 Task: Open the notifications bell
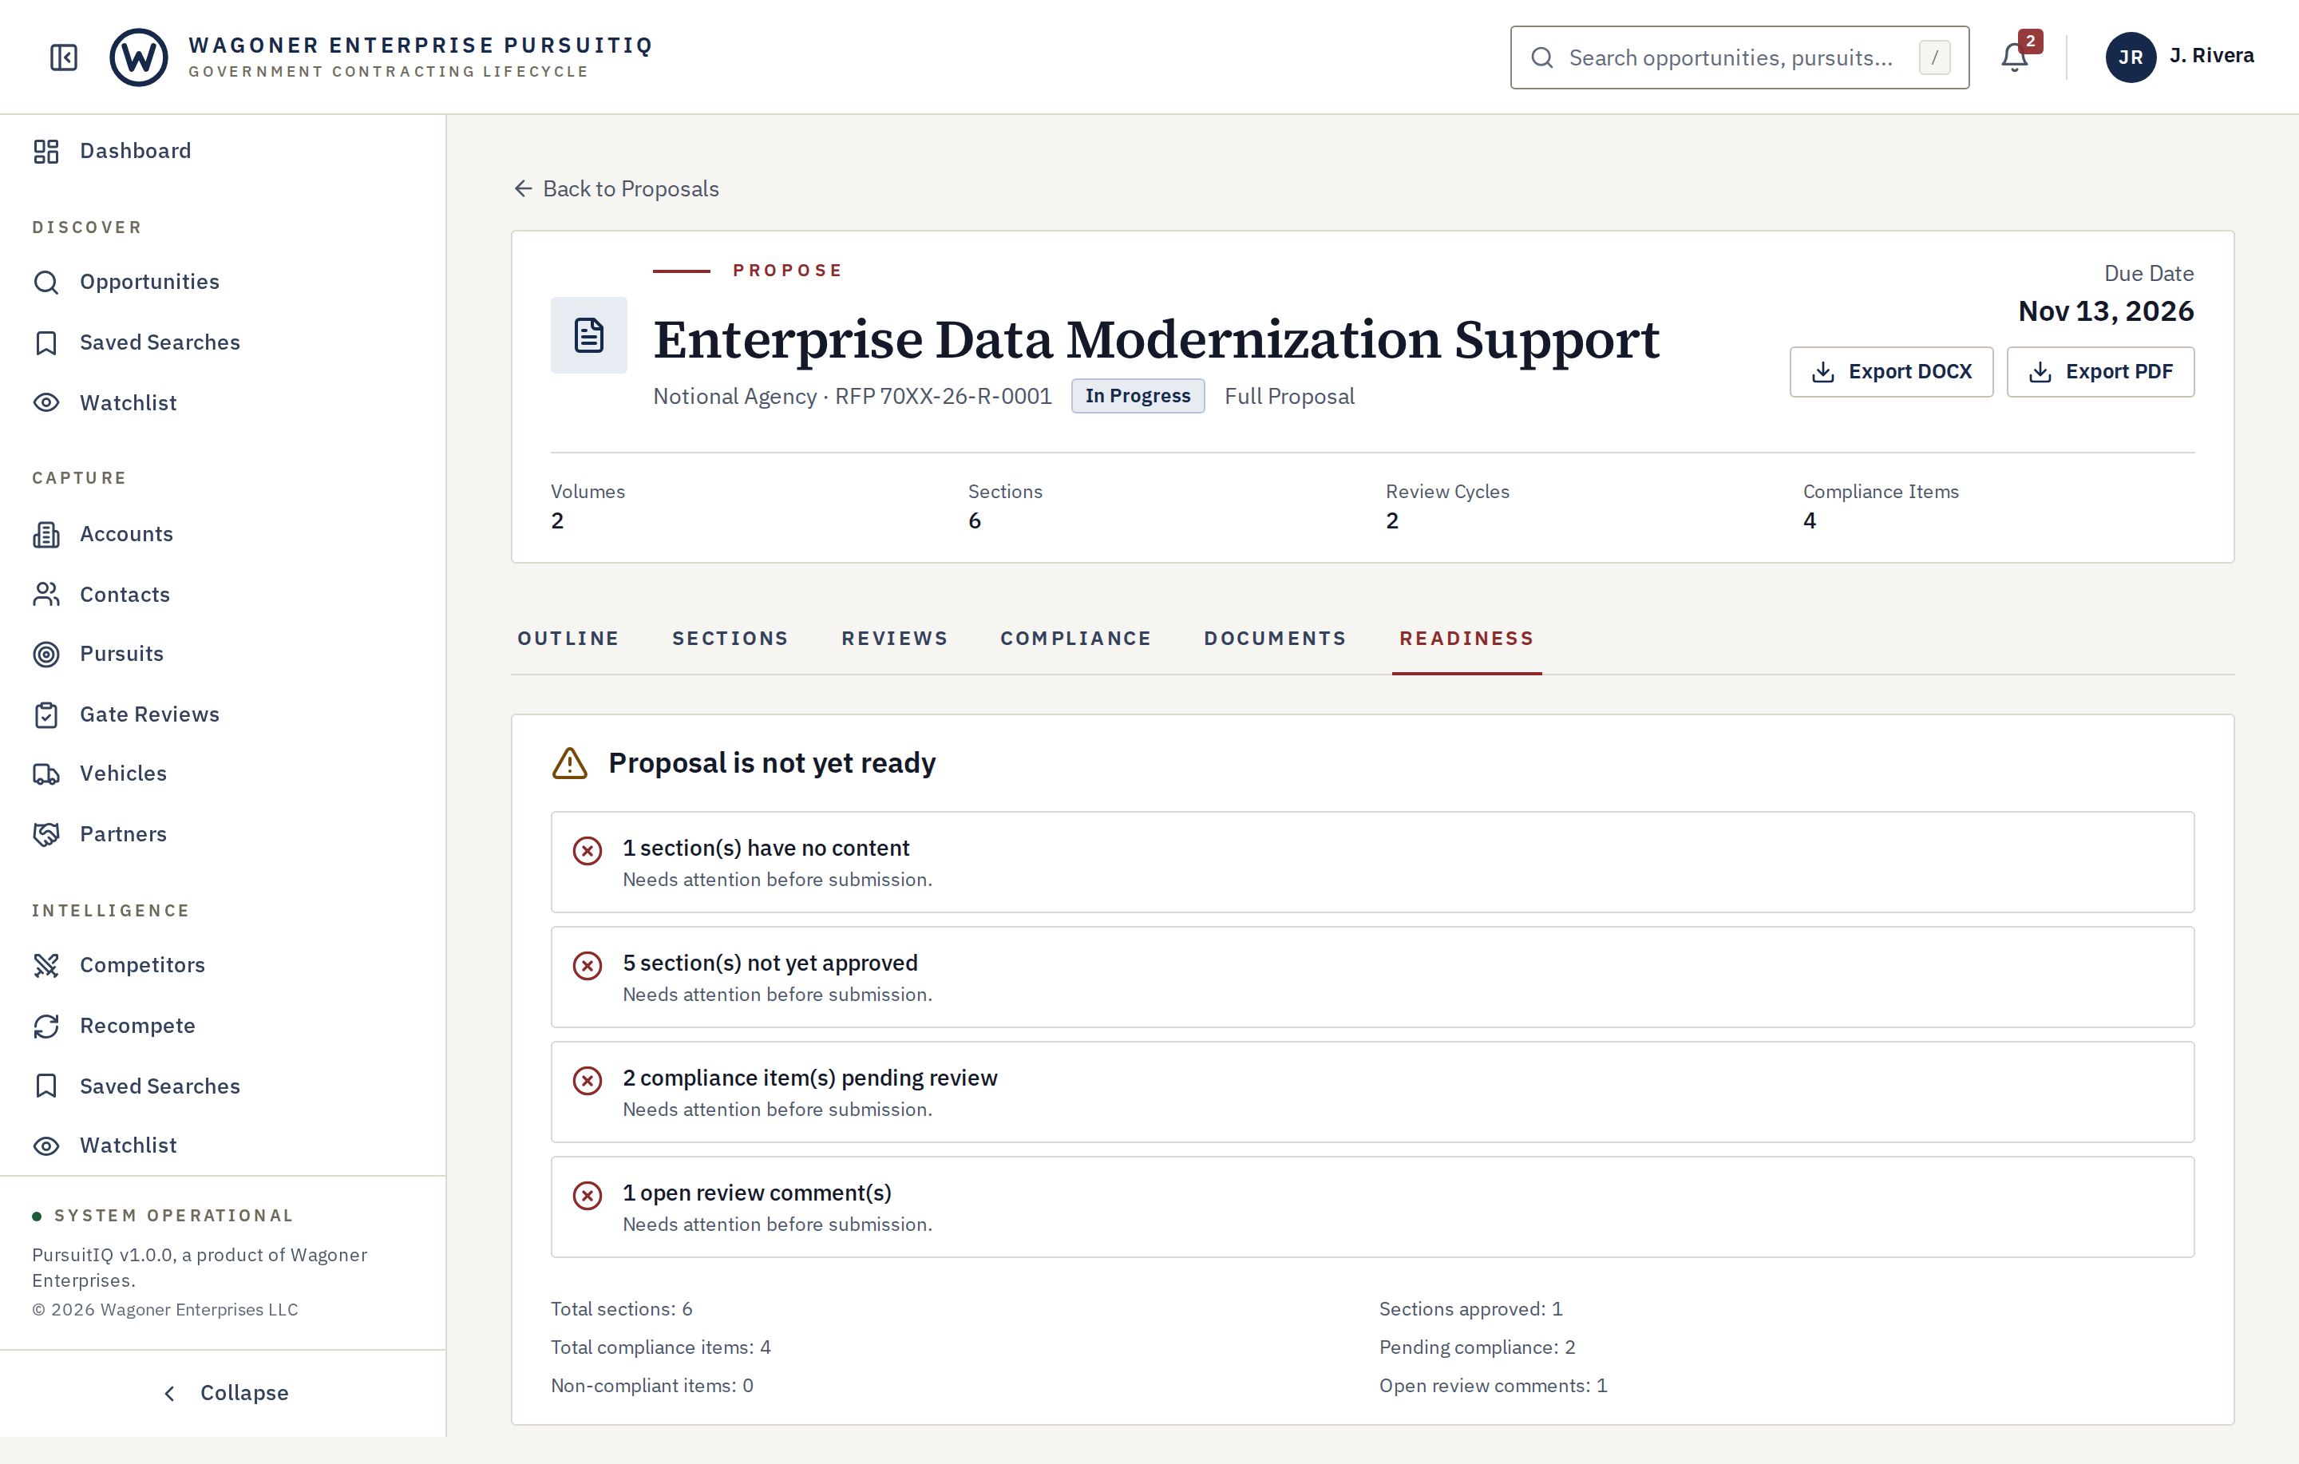coord(2015,57)
